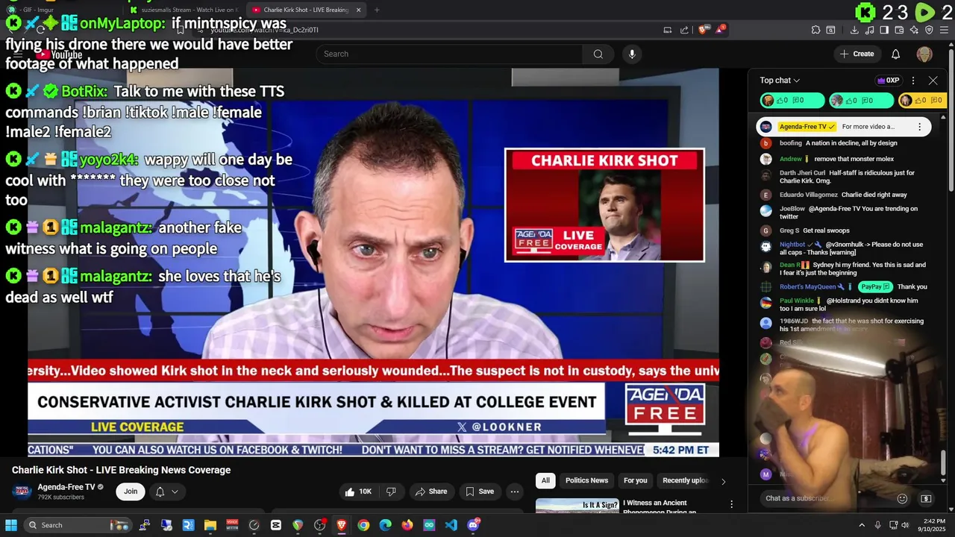Click the Create button

pos(857,54)
